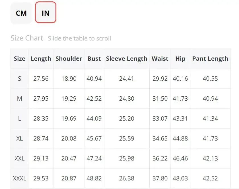Select the M size row label
Image resolution: width=239 pixels, height=189 pixels.
tap(20, 99)
